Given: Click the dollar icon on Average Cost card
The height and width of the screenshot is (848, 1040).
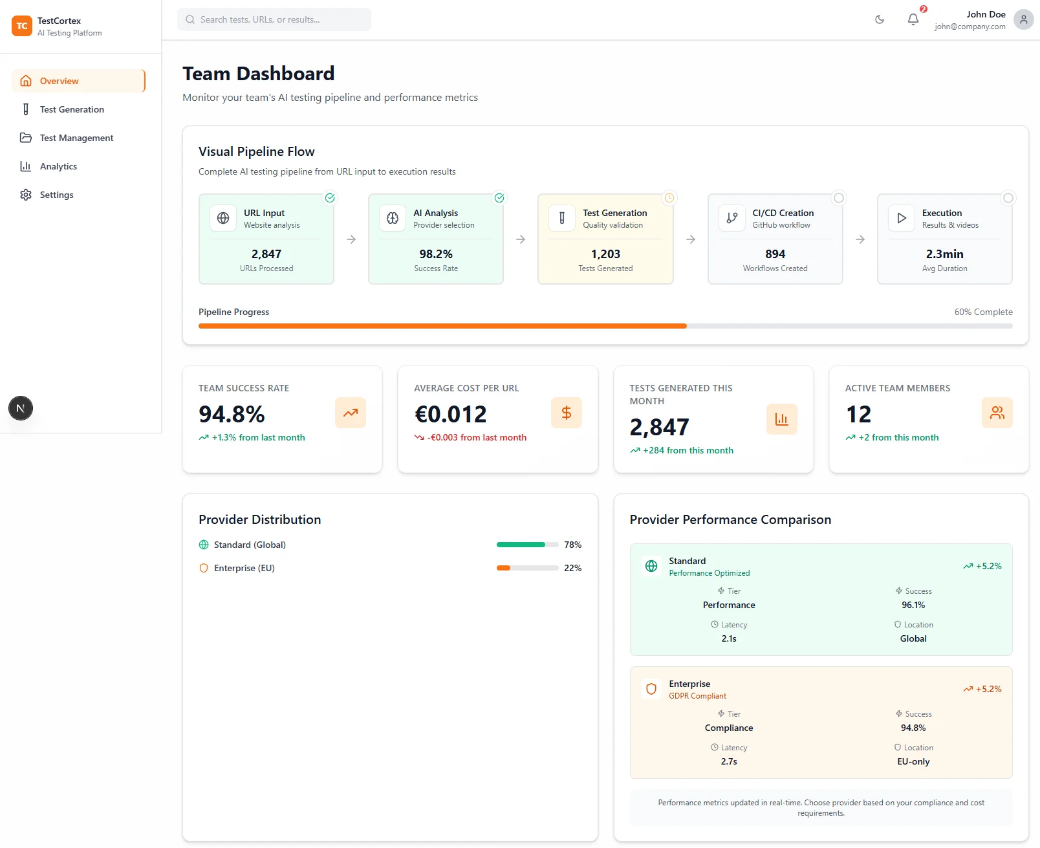Looking at the screenshot, I should pos(567,413).
